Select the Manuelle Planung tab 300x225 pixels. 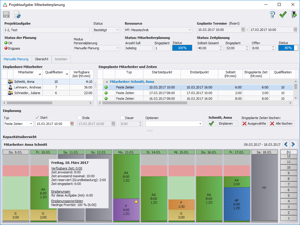16,59
